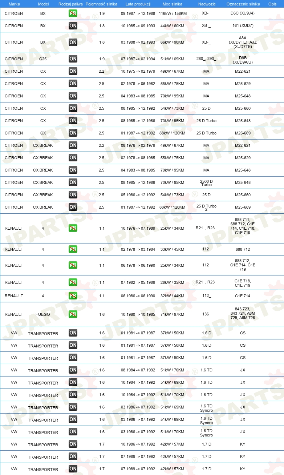Image resolution: width=284 pixels, height=475 pixels.
Task: Click the ON icon for Transporter 10.1984 51kW / 70KM
Action: coord(73,395)
